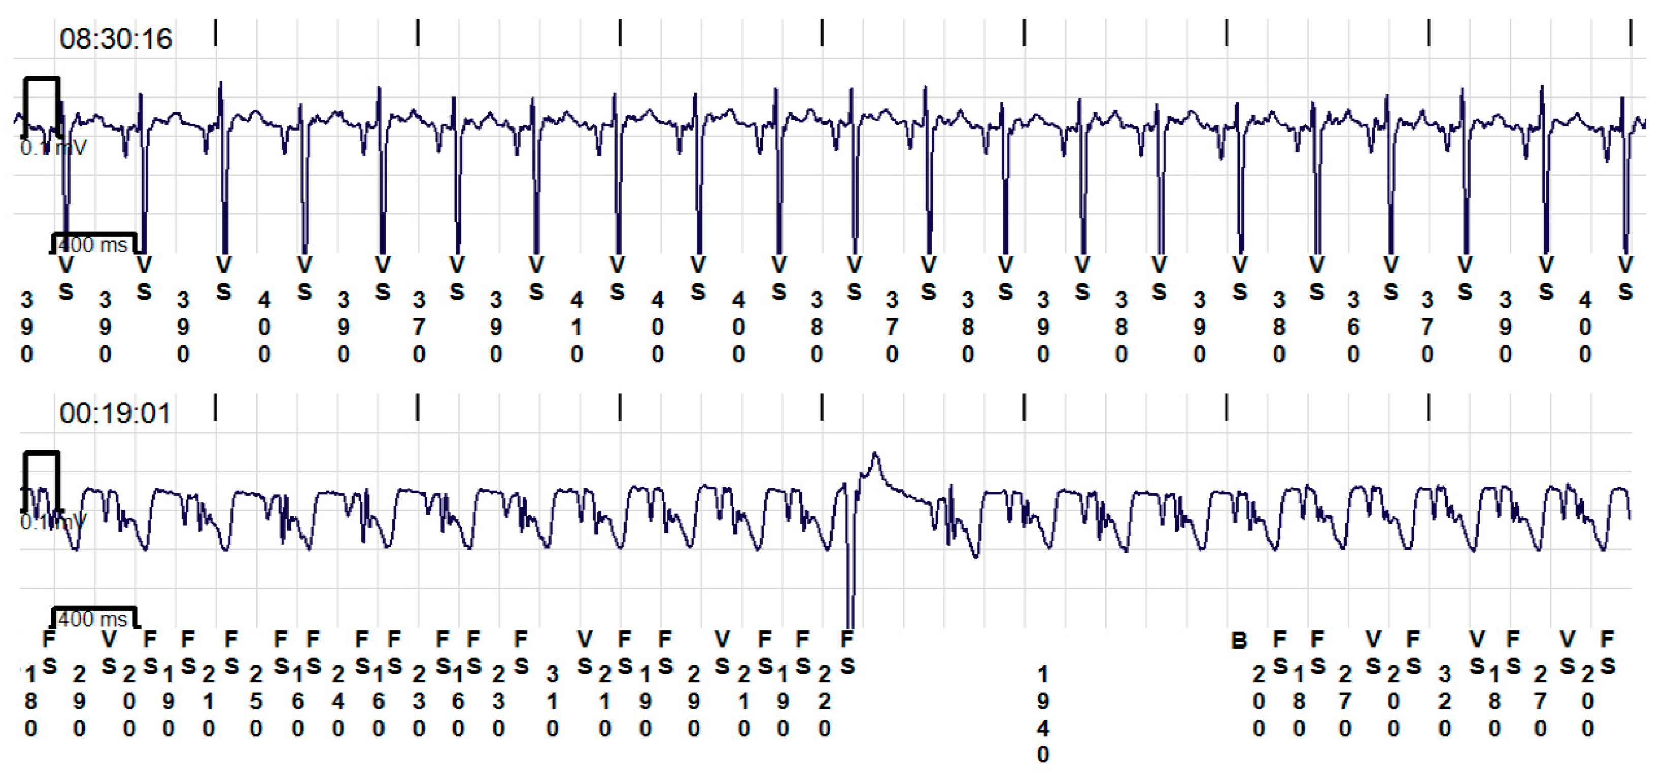
Task: Select the 250 interval label in lower strip
Action: (255, 701)
